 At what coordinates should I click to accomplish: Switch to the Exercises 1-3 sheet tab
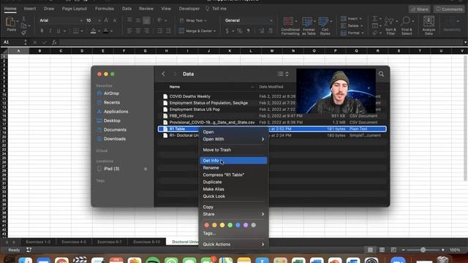click(x=38, y=242)
